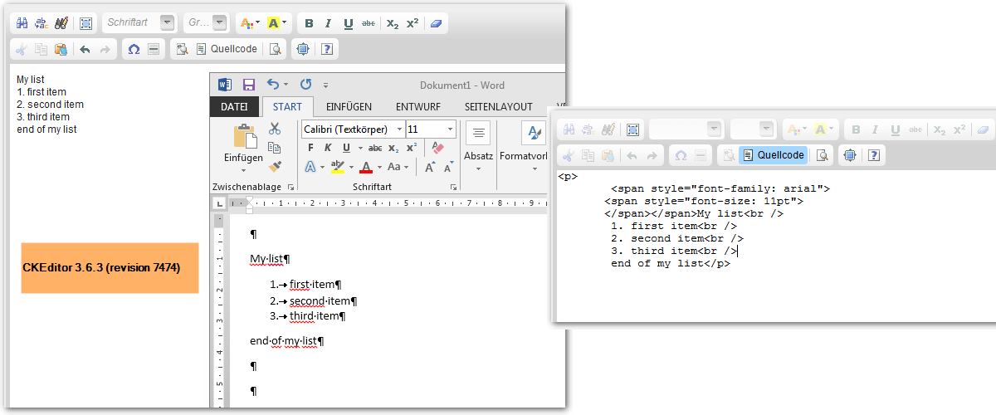Switch to the EINFÜGEN ribbon tab

pyautogui.click(x=349, y=107)
